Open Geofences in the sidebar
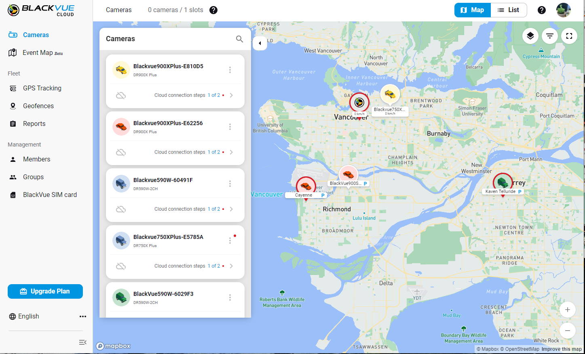This screenshot has height=354, width=585. (32, 106)
